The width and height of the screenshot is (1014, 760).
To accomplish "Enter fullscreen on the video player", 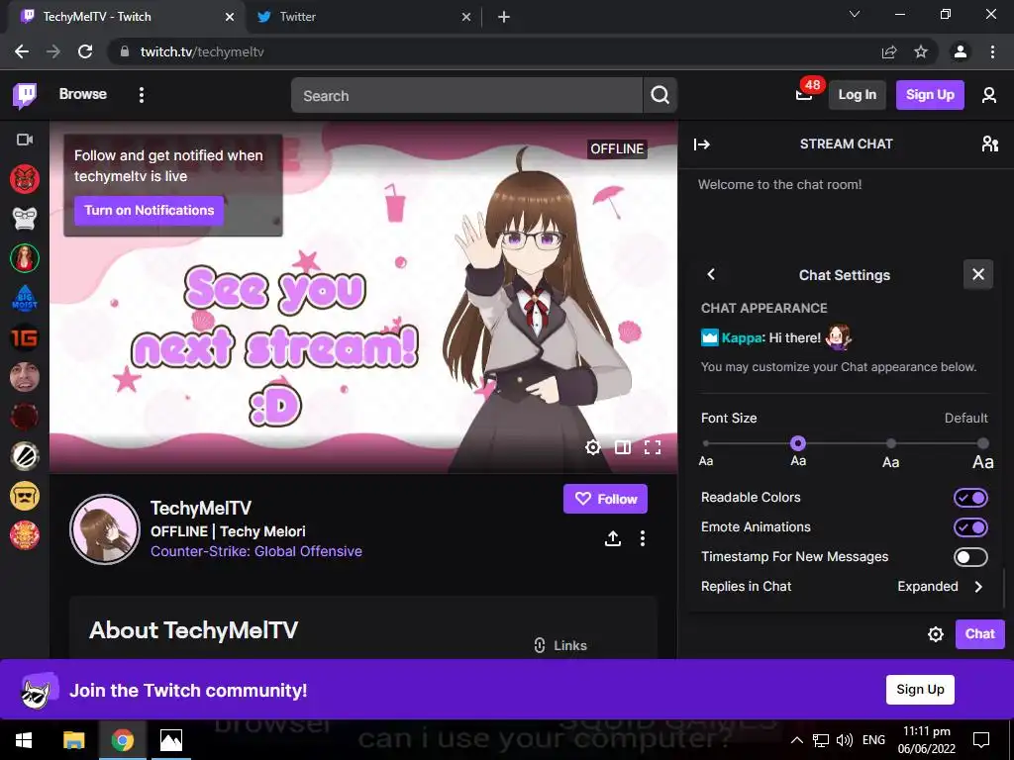I will (x=653, y=447).
